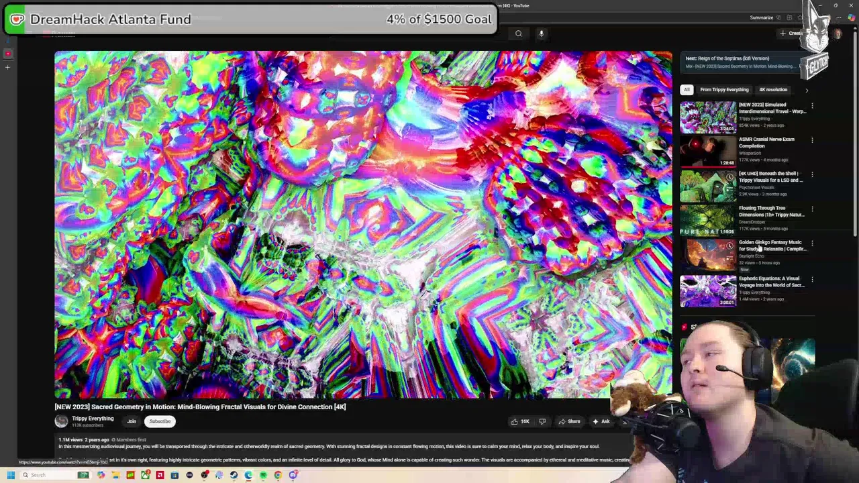The image size is (859, 483).
Task: Click the dislike thumbs-down icon
Action: pos(542,421)
